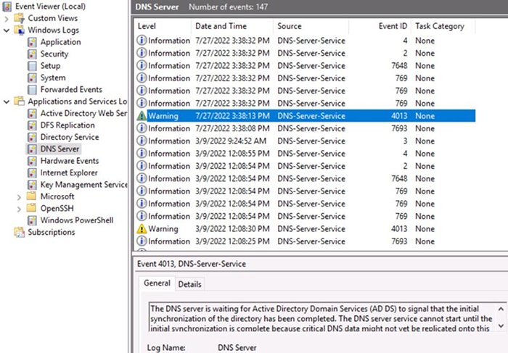Switch to the Details tab

[x=190, y=284]
